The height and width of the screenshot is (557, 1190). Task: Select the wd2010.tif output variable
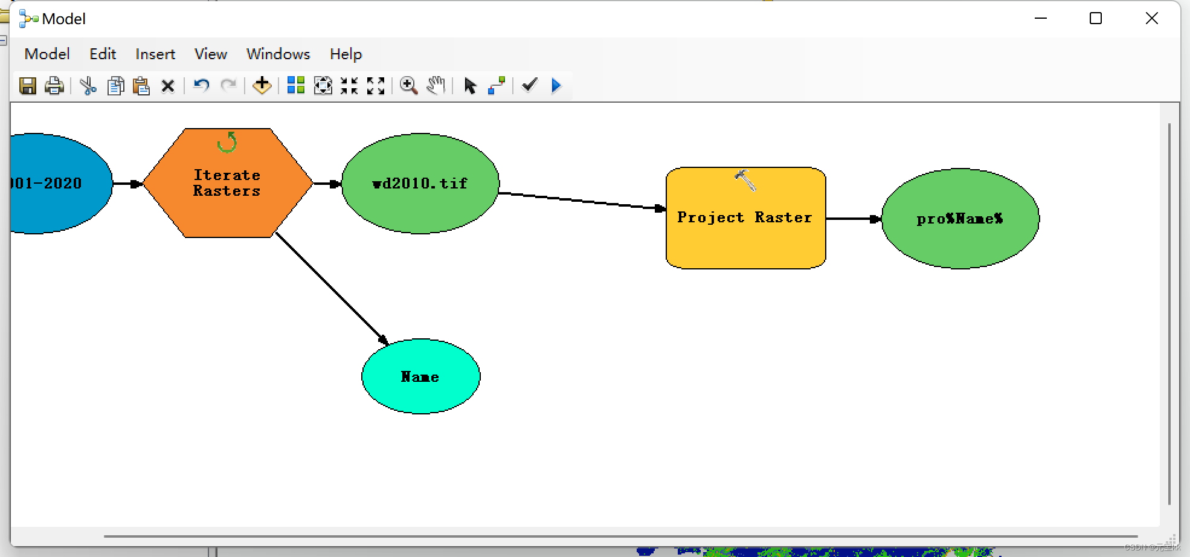click(x=420, y=184)
